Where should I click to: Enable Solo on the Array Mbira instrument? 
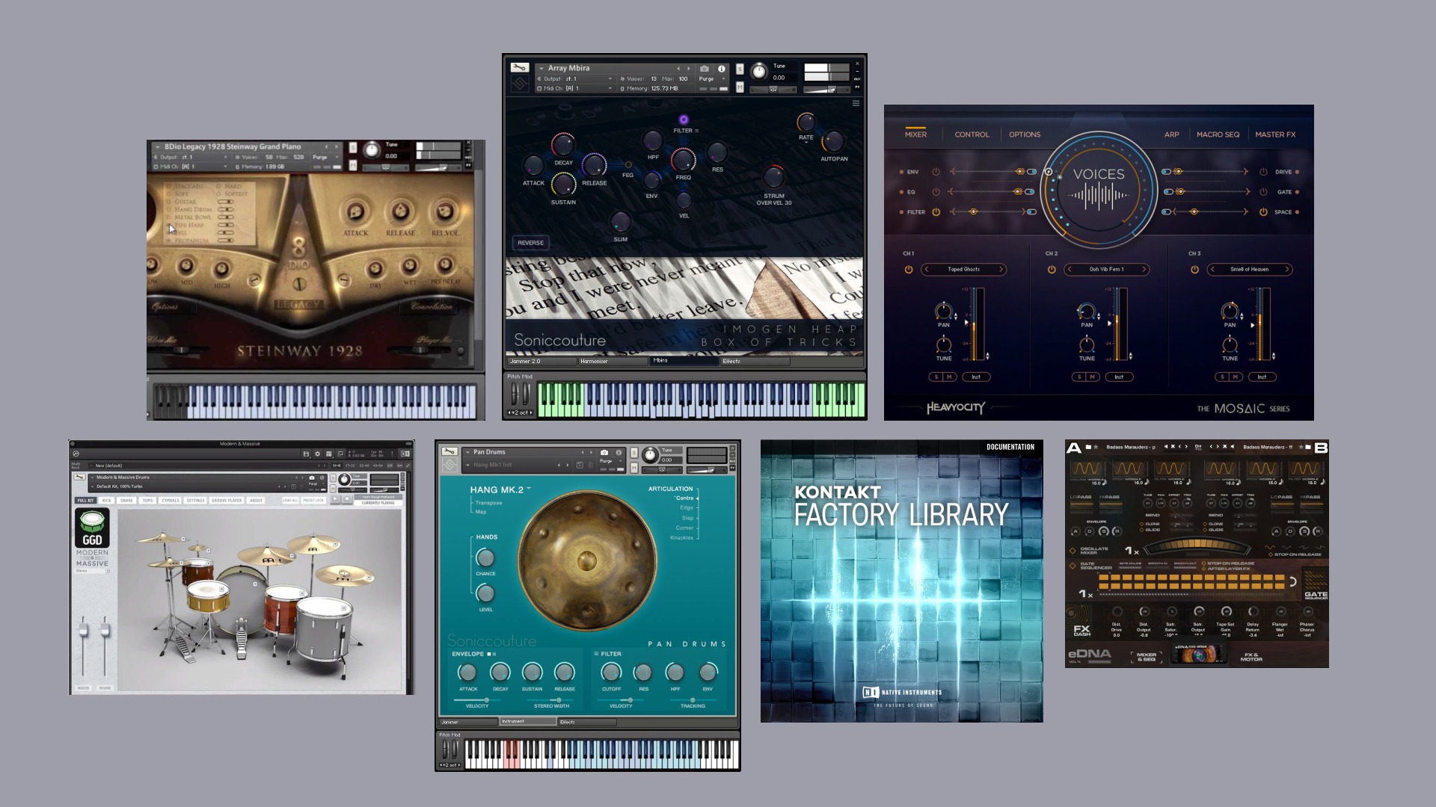tap(738, 69)
